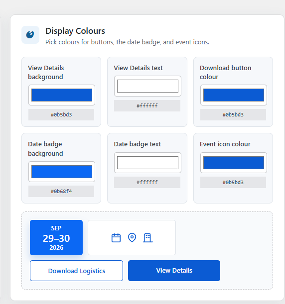Click the 'Pick colours for buttons' description
This screenshot has height=304, width=285.
128,42
